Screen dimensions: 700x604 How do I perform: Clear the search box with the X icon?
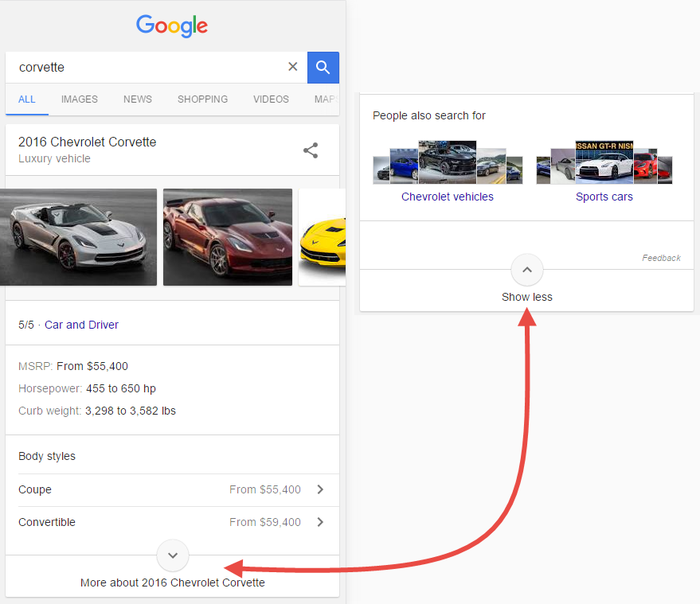(293, 67)
